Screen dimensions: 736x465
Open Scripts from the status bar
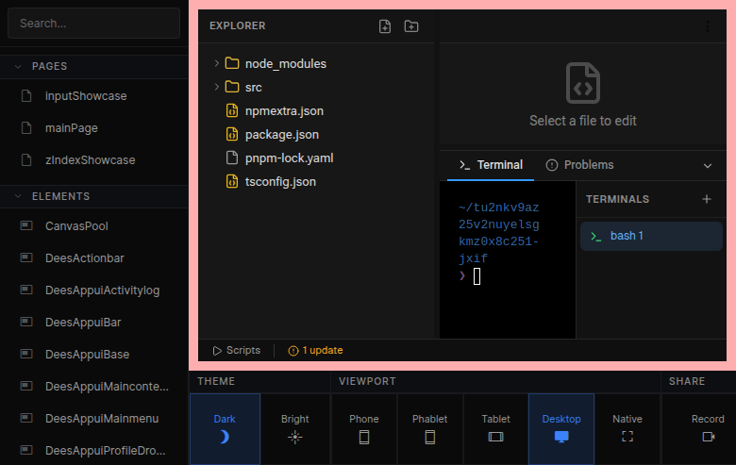[237, 350]
